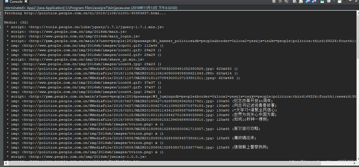Clear the Console output
The image size is (359, 167).
click(295, 2)
